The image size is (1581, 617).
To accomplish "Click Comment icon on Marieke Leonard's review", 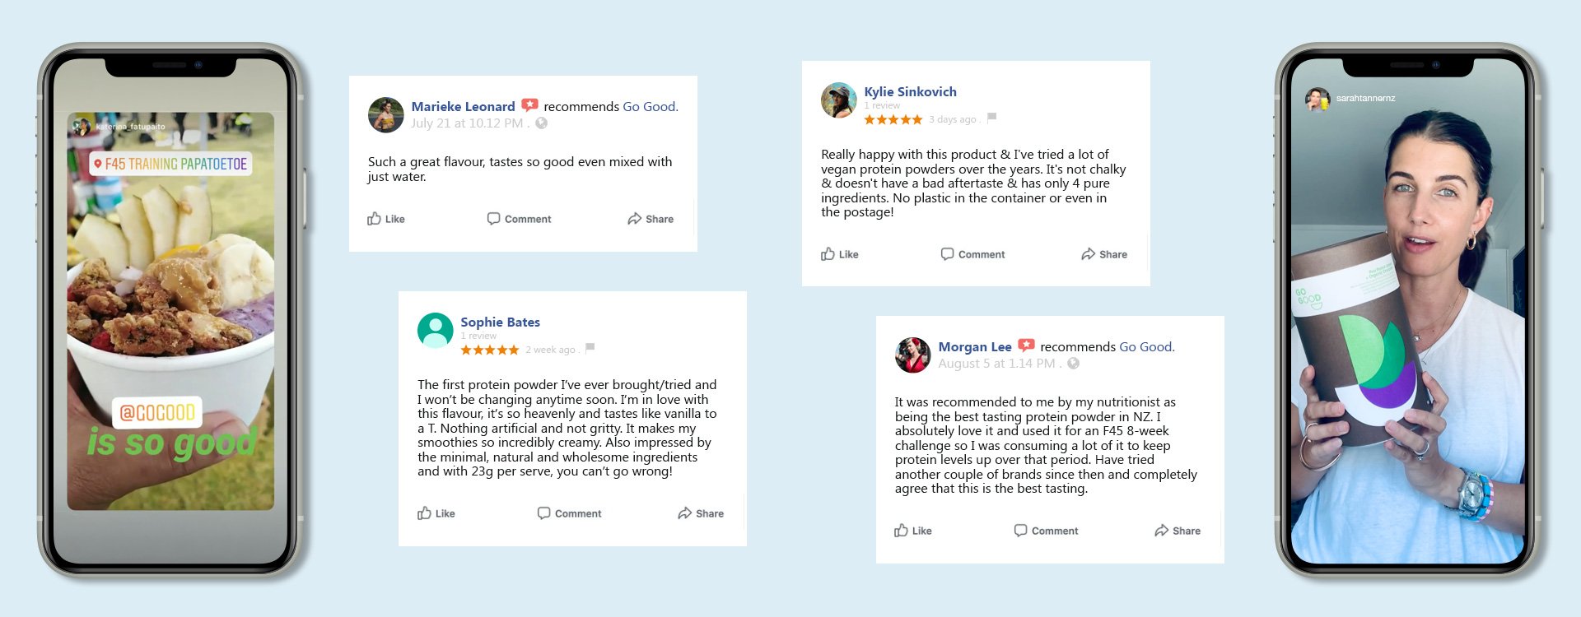I will (x=493, y=219).
